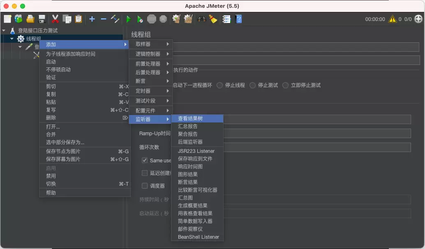Expand the 配置元件 submenu

click(x=150, y=111)
